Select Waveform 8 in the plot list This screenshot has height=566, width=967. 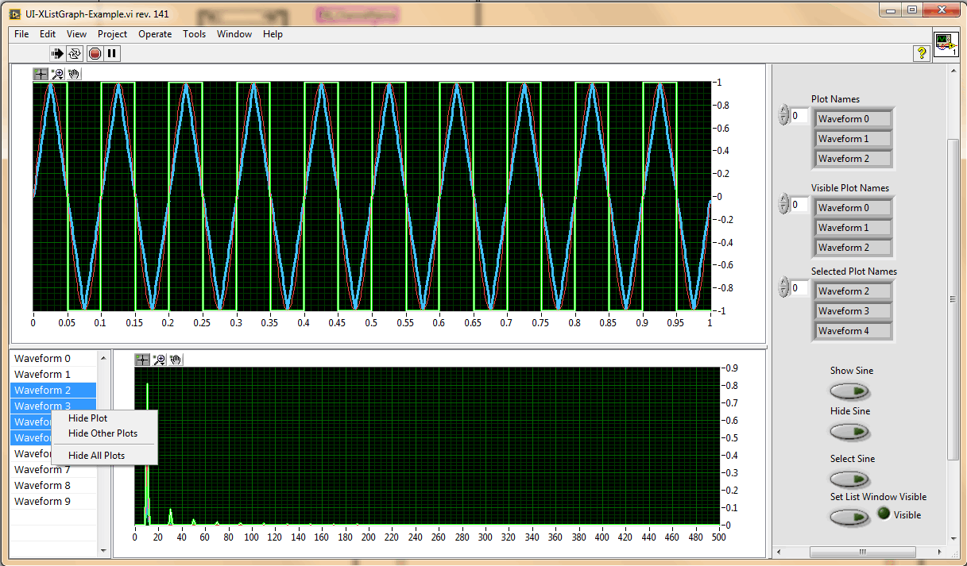53,486
